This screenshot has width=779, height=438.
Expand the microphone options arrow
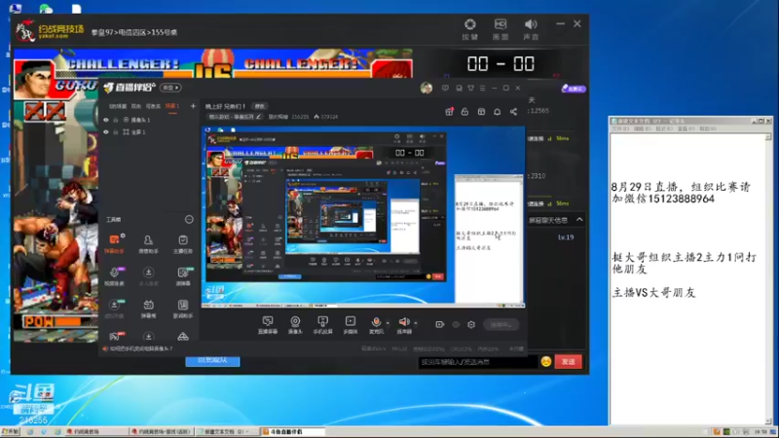tap(388, 323)
